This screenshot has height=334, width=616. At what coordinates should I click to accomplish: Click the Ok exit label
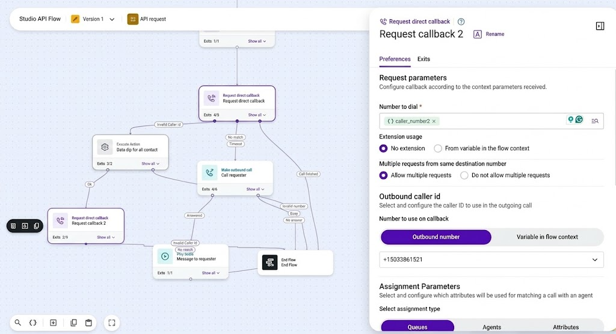click(x=90, y=184)
